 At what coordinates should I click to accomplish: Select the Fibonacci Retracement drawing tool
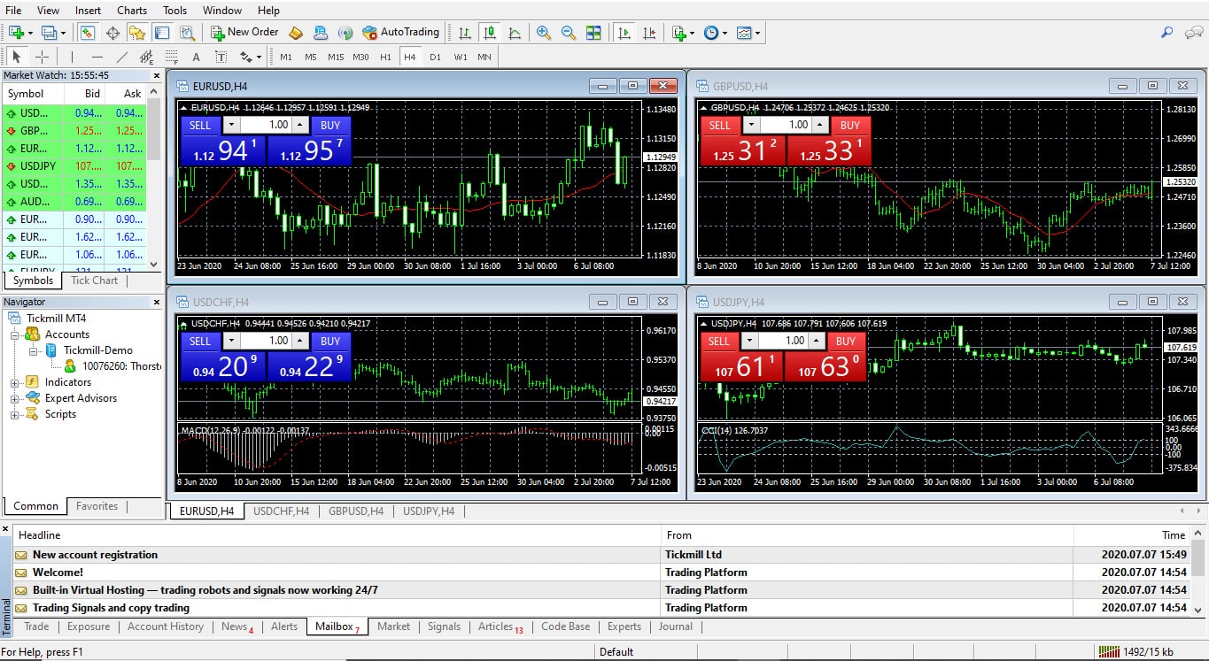coord(171,56)
